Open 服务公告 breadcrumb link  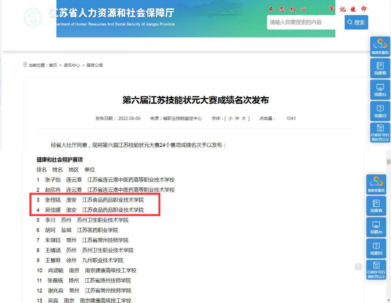pyautogui.click(x=94, y=65)
